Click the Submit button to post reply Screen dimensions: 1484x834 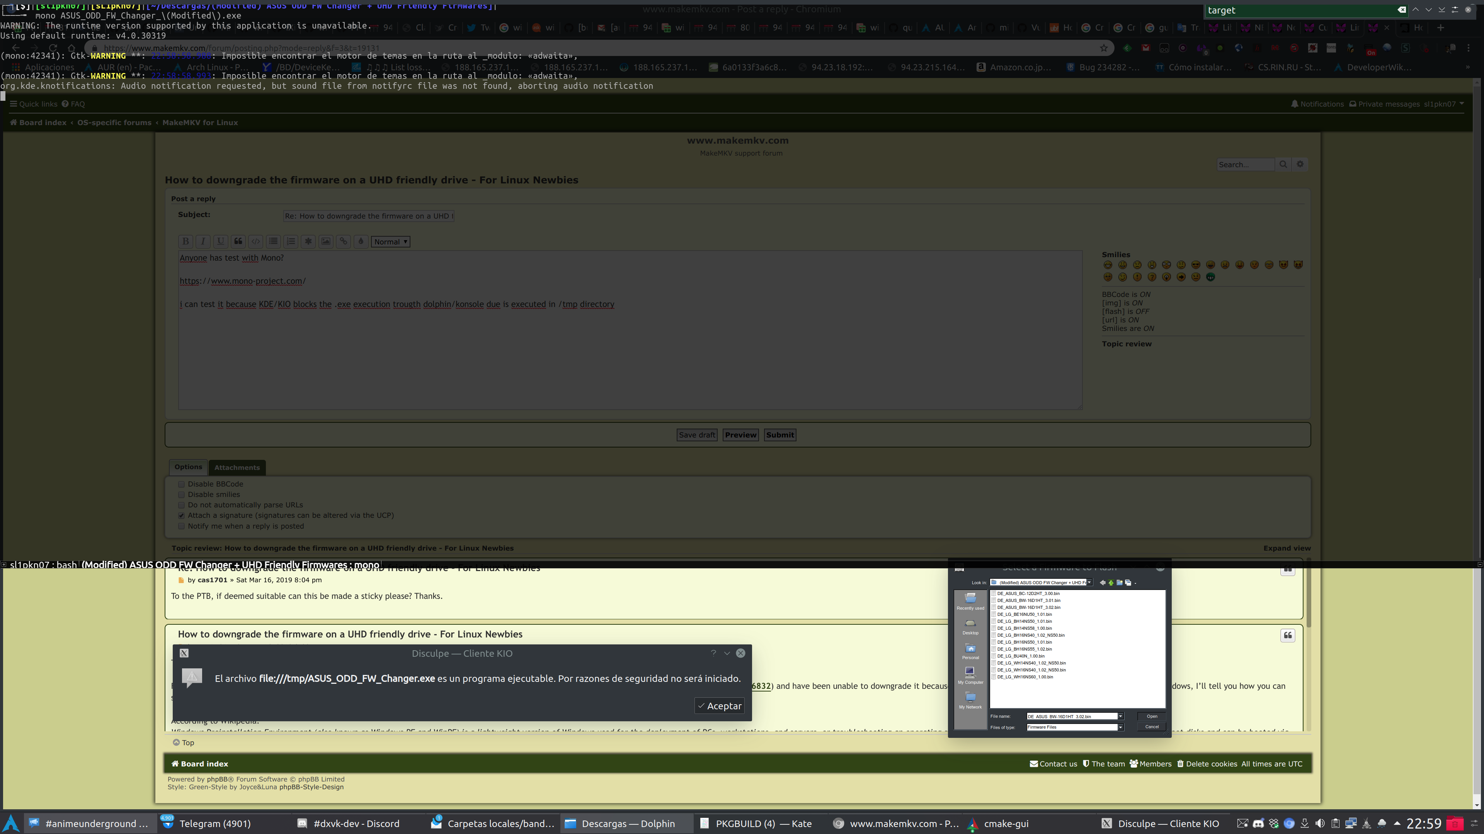(x=780, y=435)
